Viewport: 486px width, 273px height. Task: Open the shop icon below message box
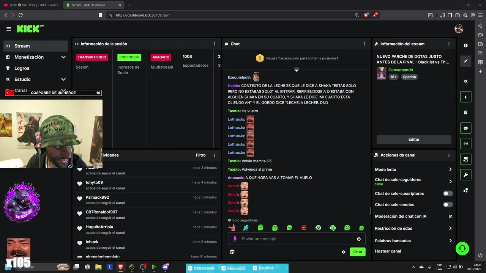232,252
